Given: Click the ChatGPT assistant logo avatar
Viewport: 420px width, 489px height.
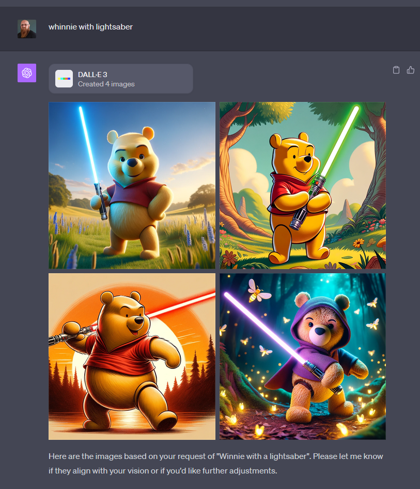Looking at the screenshot, I should coord(27,73).
